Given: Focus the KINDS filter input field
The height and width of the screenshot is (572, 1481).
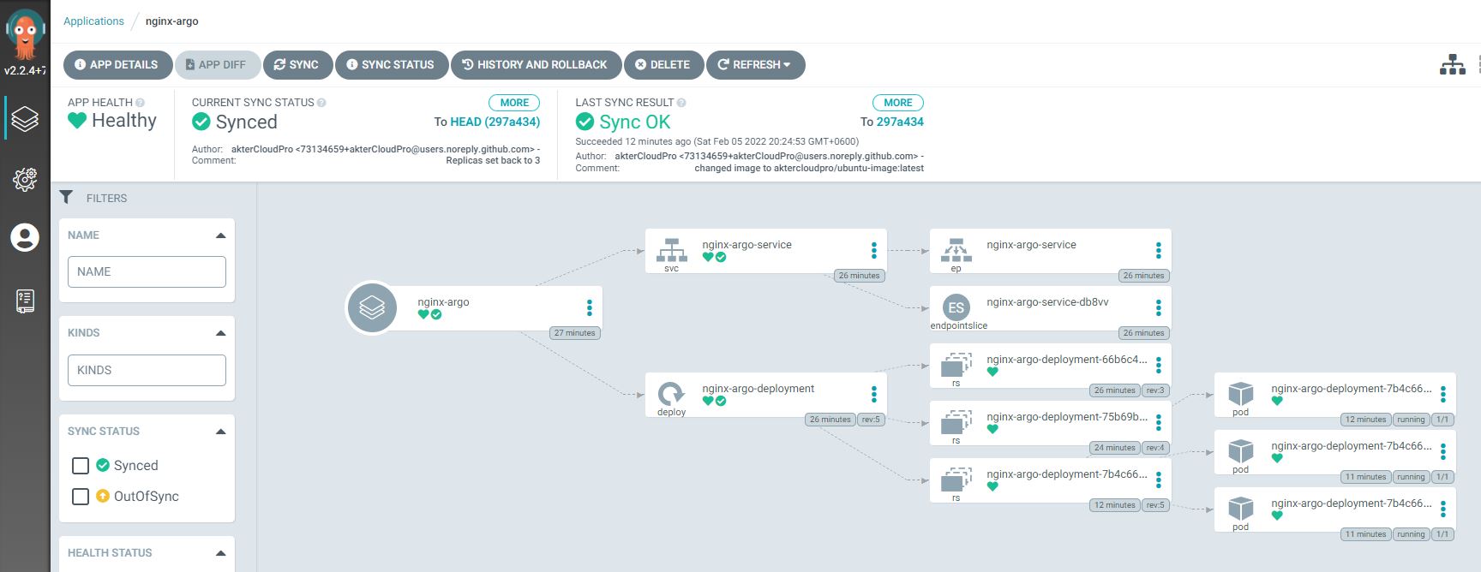Looking at the screenshot, I should click(x=147, y=371).
